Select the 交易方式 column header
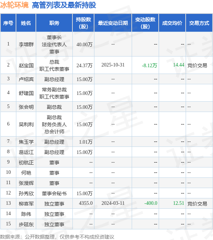This screenshot has width=213, height=240. coord(199,23)
